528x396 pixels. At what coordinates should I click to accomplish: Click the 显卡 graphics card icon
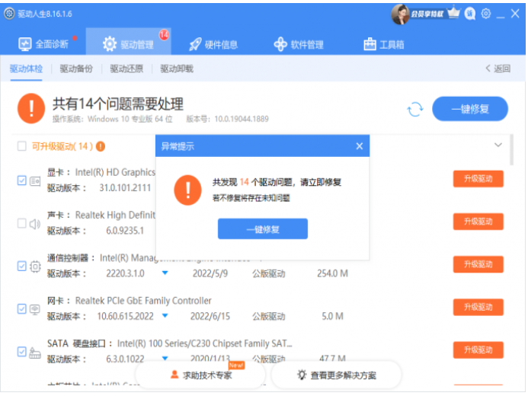click(x=35, y=181)
